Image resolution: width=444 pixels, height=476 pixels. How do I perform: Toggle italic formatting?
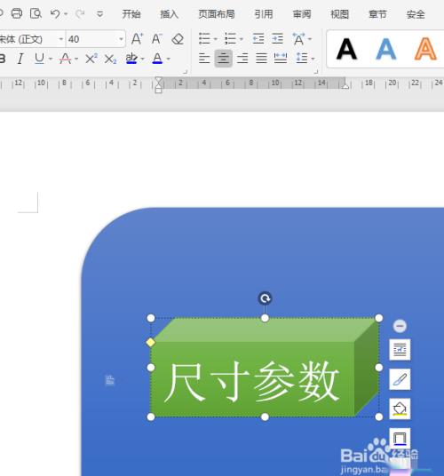(20, 59)
